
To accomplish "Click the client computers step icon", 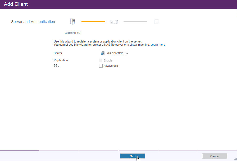I will [114, 22].
